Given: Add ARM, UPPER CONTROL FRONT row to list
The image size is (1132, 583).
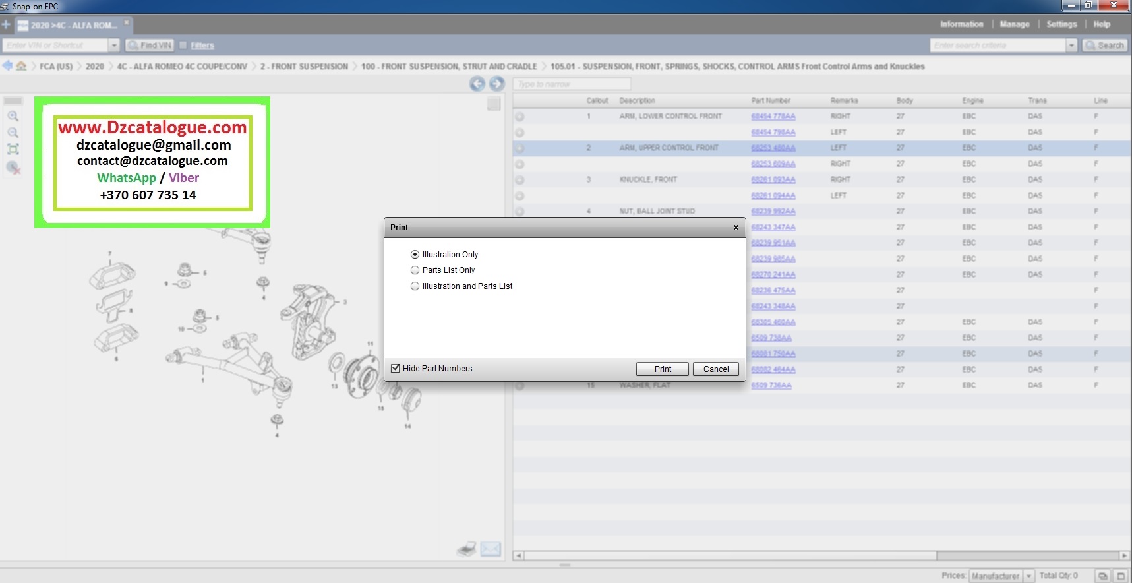Looking at the screenshot, I should pos(520,148).
